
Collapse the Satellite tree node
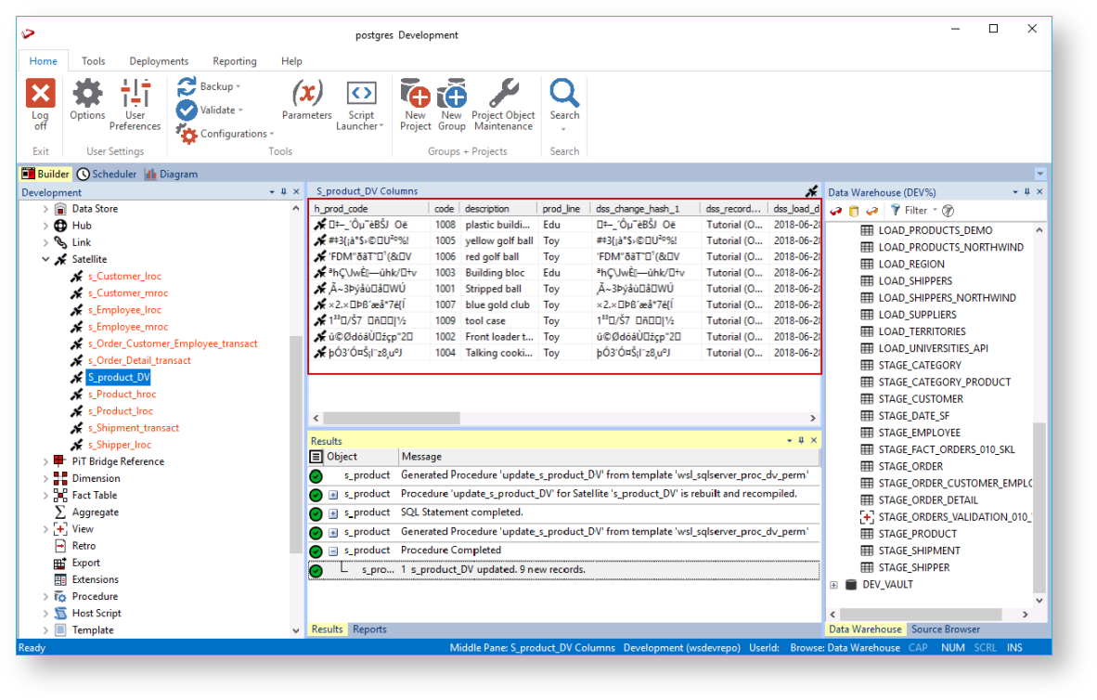click(x=45, y=259)
